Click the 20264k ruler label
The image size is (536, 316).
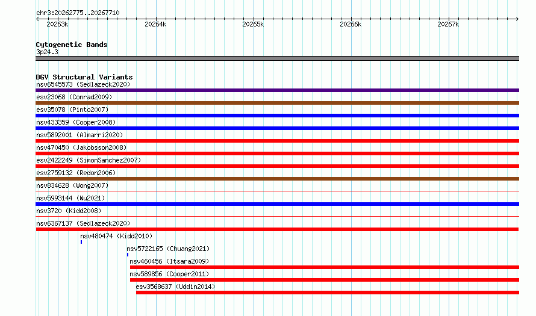[155, 24]
